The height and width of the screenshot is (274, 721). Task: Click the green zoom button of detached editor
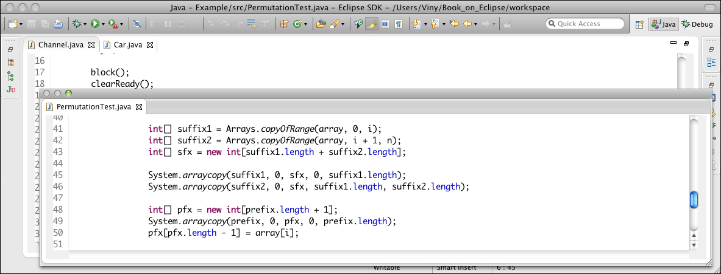pyautogui.click(x=68, y=94)
